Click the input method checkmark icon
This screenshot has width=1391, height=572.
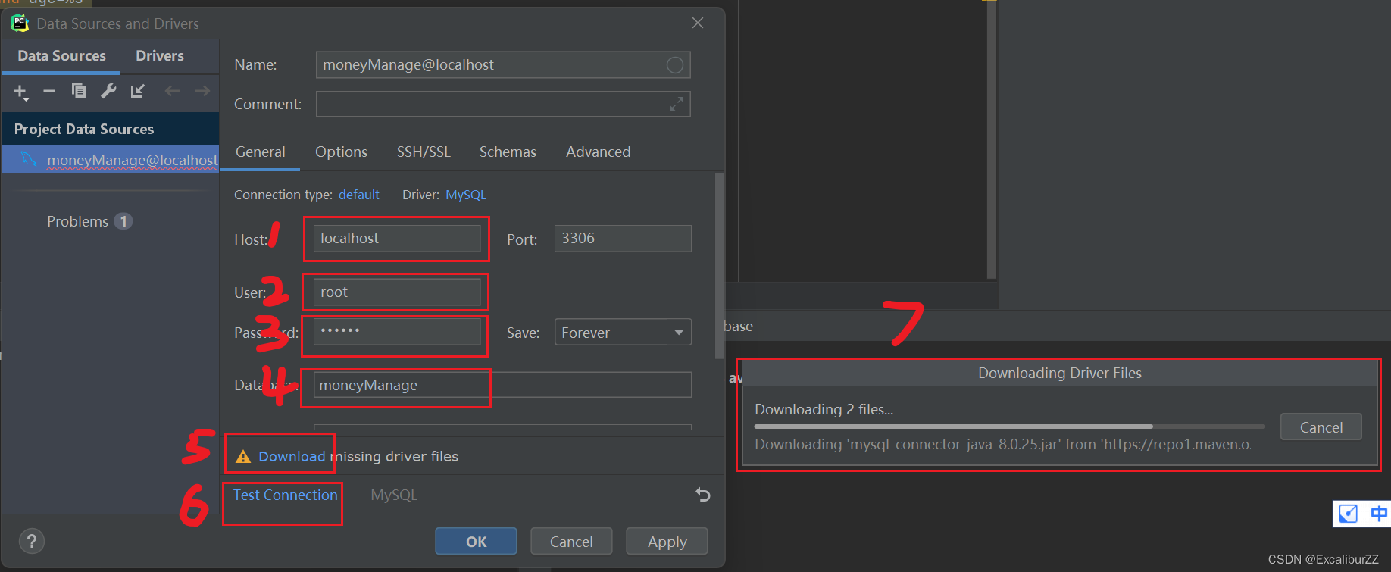(1349, 514)
